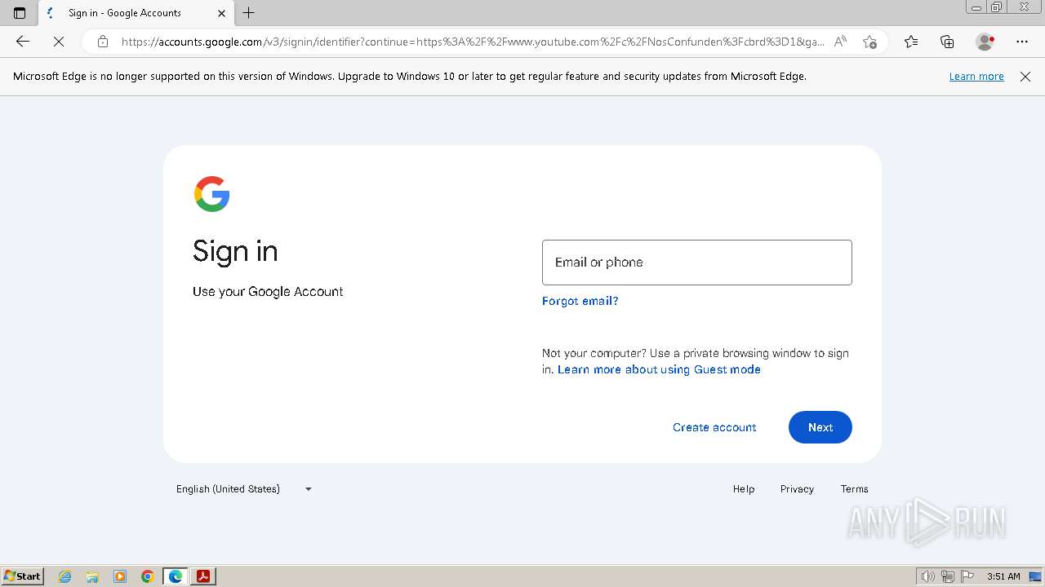Open Settings and more ellipsis menu
The height and width of the screenshot is (587, 1045).
pos(1022,42)
